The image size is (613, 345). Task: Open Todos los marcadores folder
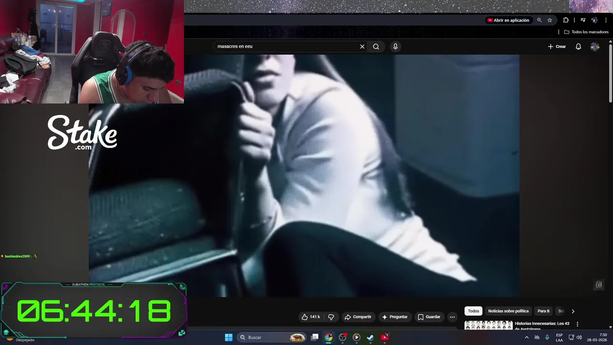586,32
